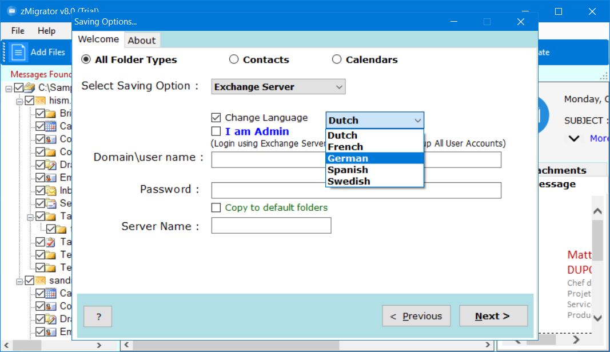Select All Folder Types radio button

[86, 59]
